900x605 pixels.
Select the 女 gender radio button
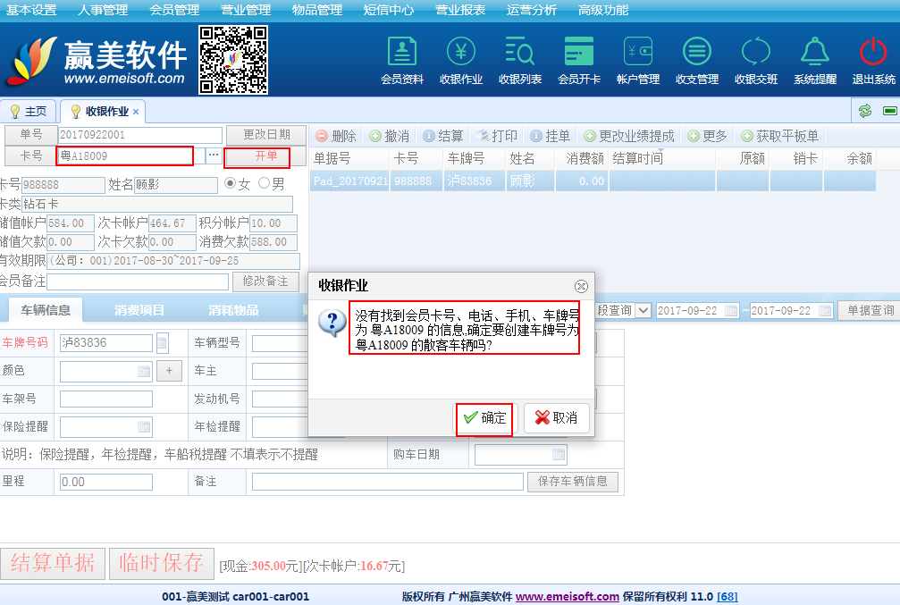(x=230, y=184)
